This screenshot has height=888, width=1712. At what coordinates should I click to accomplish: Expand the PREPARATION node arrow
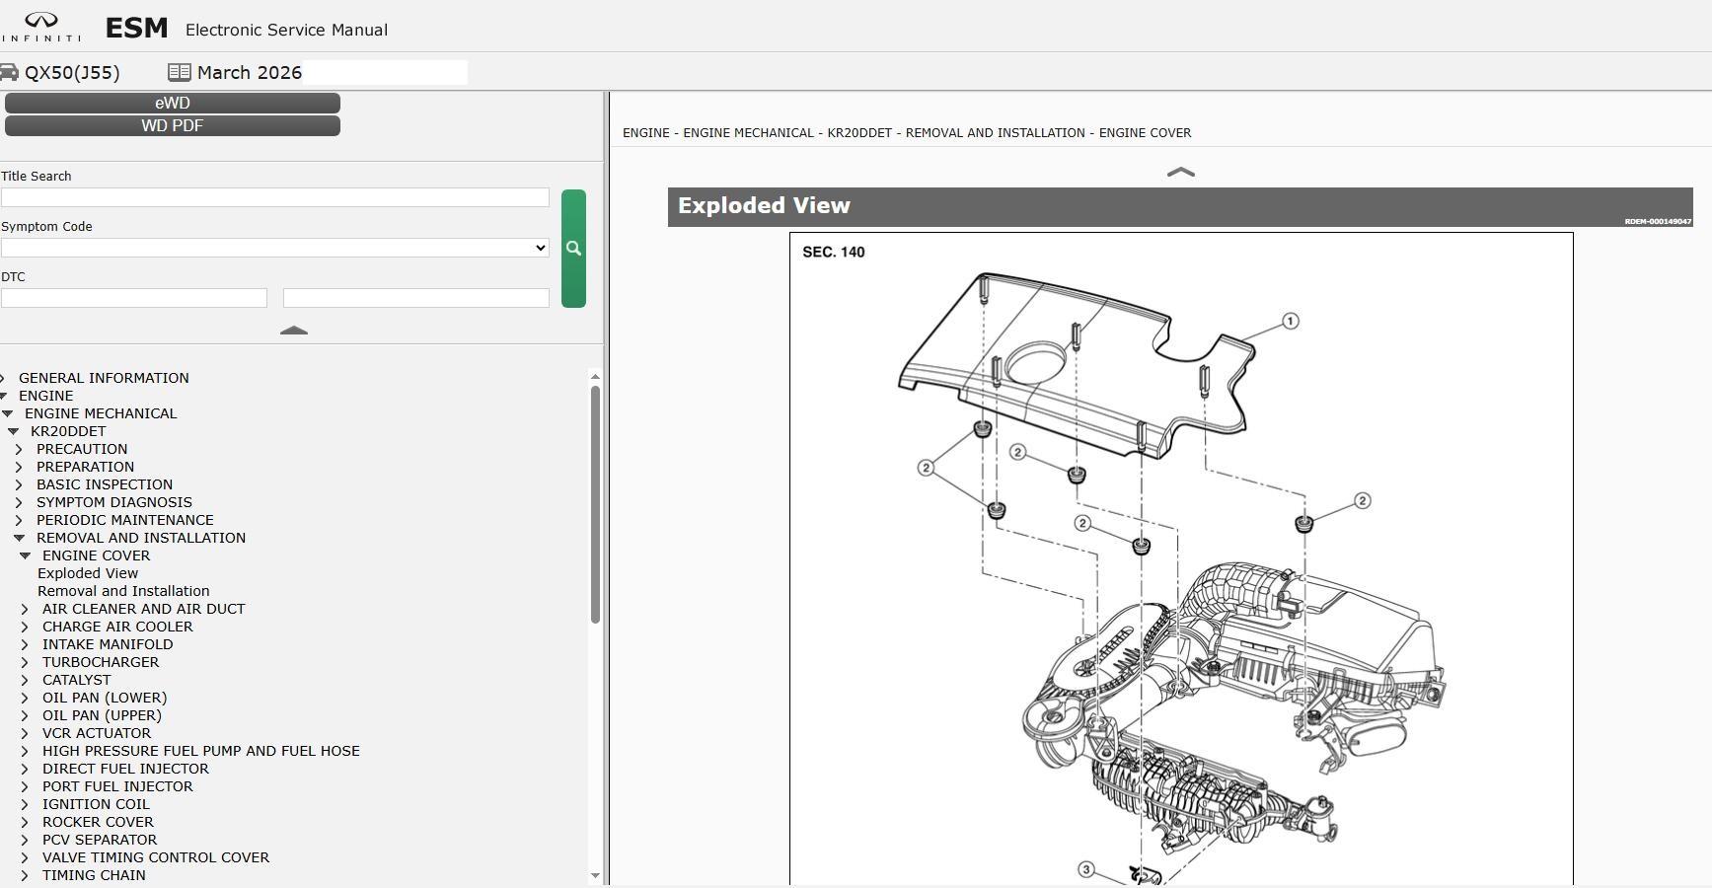pos(19,467)
